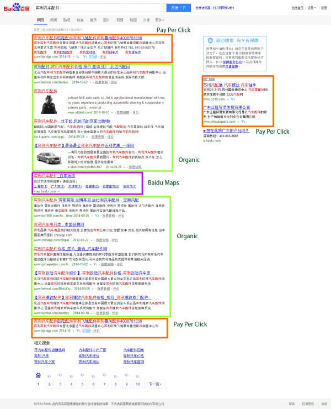Viewport: 331px width, 409px height.
Task: Switch to the 视频 tab
Action: tap(120, 20)
